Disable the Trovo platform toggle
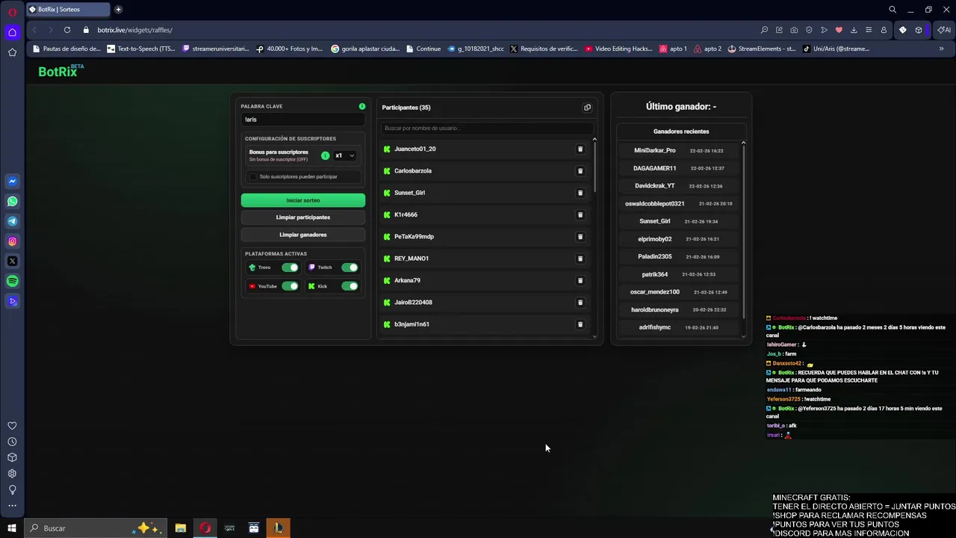Viewport: 956px width, 538px height. (x=290, y=268)
